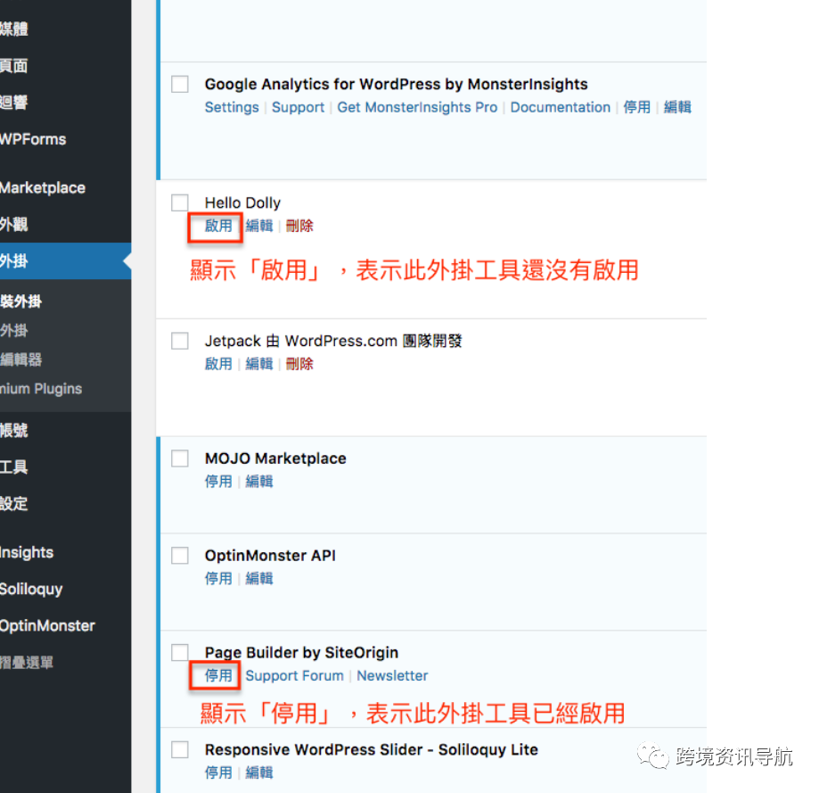
Task: Tick the MOJO Marketplace checkbox
Action: point(180,458)
